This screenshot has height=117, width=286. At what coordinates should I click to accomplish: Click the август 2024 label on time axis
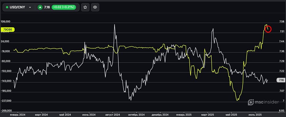click(x=113, y=115)
